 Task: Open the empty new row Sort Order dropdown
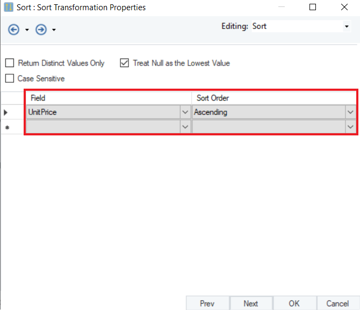point(350,127)
